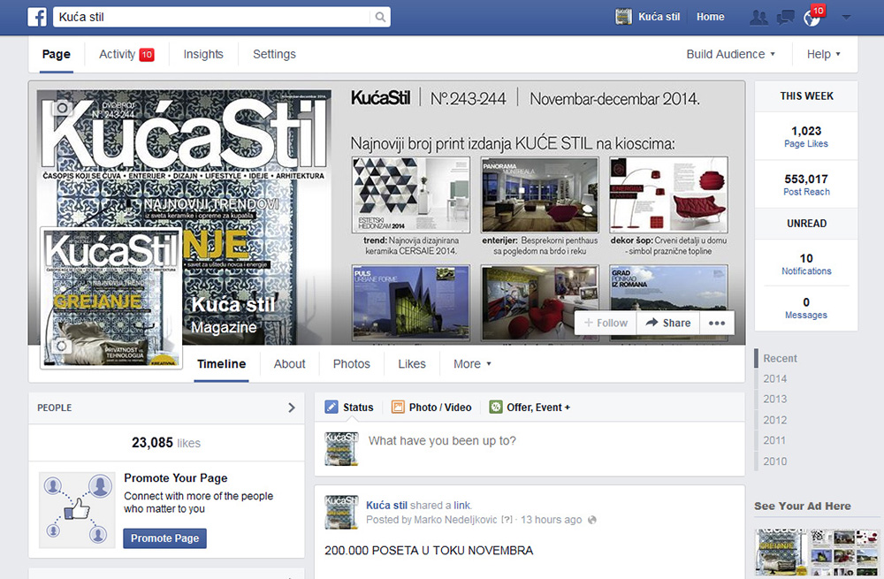Click the Marko Nedeljkovic name

tap(456, 520)
